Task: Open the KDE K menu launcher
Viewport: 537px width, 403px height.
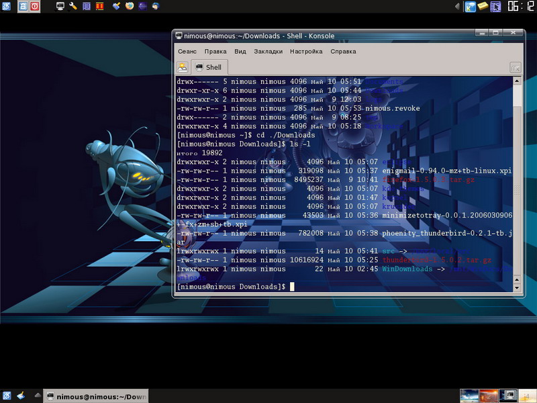Action: click(x=7, y=7)
